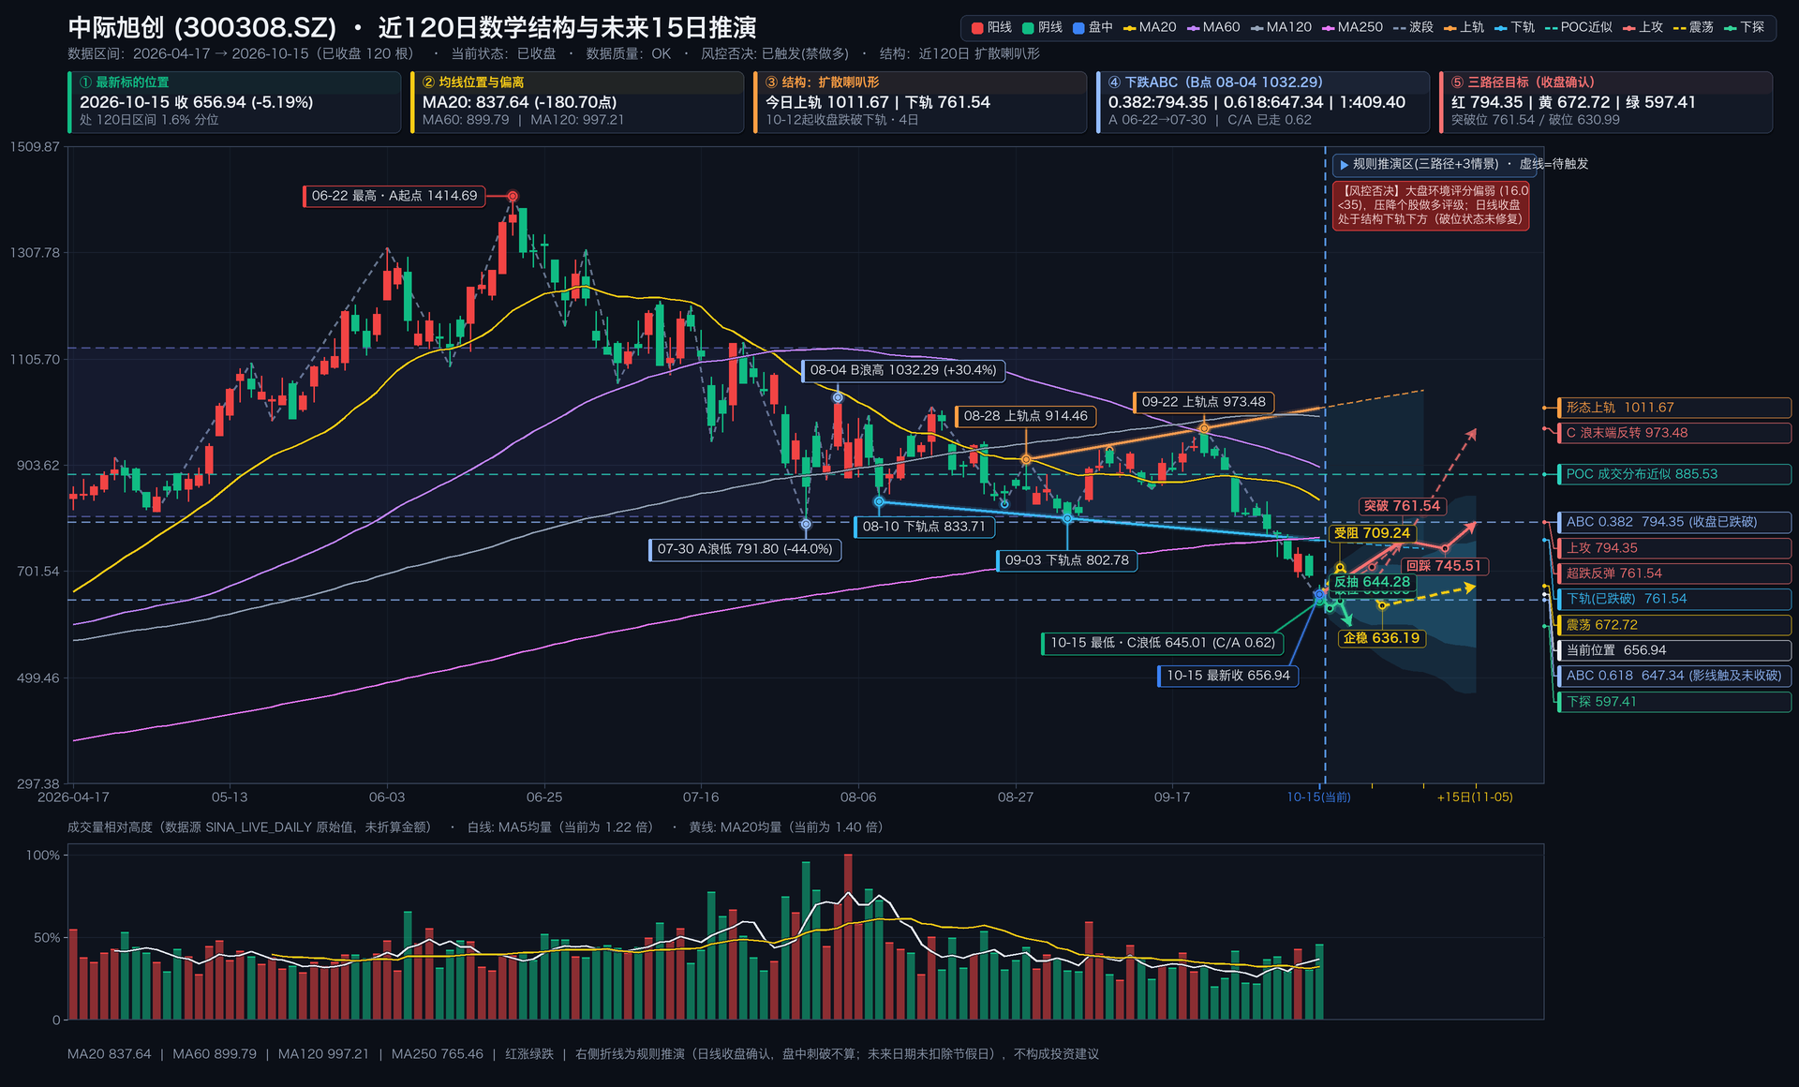1799x1087 pixels.
Task: Click the 震荡 legend entry
Action: (x=1693, y=28)
